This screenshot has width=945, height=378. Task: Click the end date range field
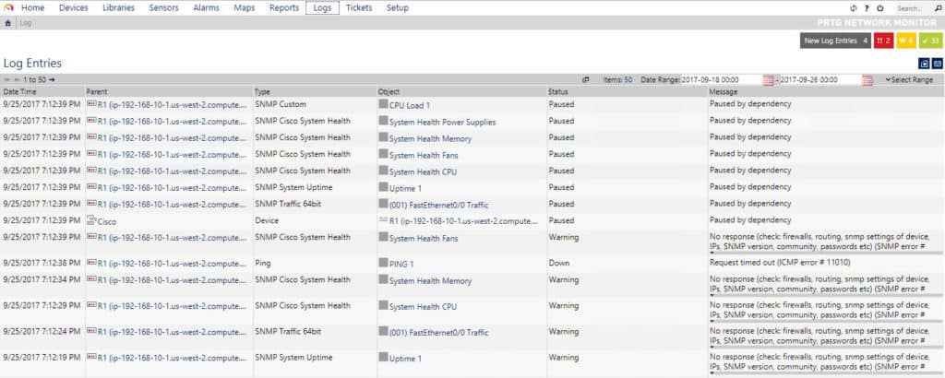(820, 80)
